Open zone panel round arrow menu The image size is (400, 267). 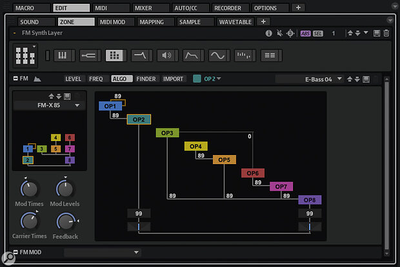coord(390,20)
